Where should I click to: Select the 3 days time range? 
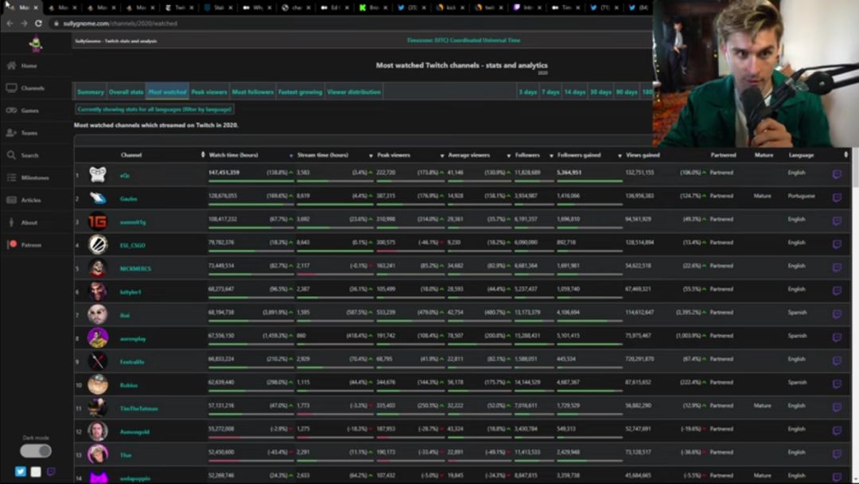pos(527,92)
